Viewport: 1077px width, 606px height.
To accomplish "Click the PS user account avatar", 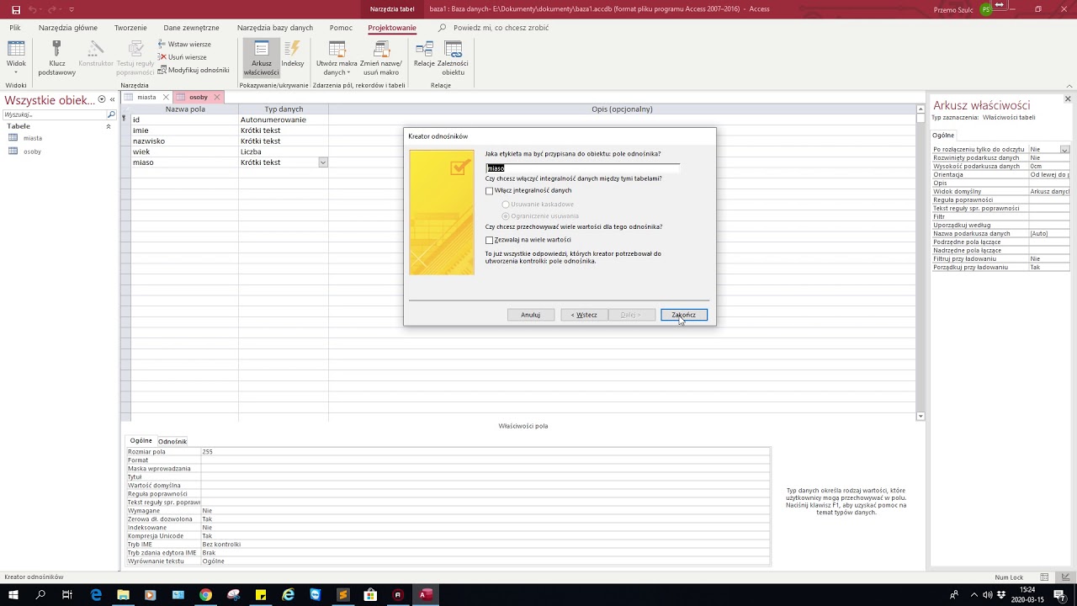I will point(986,9).
